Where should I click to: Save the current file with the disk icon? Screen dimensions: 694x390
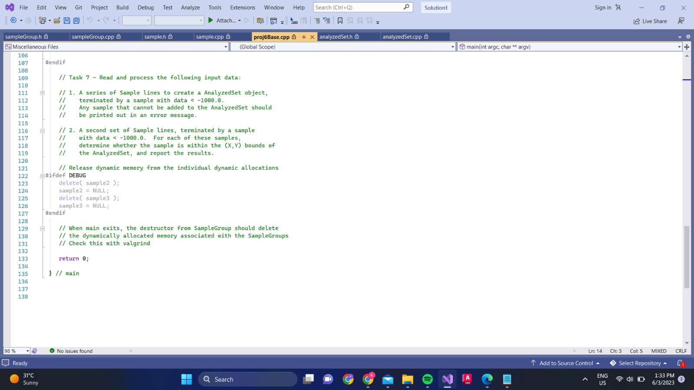[x=67, y=20]
